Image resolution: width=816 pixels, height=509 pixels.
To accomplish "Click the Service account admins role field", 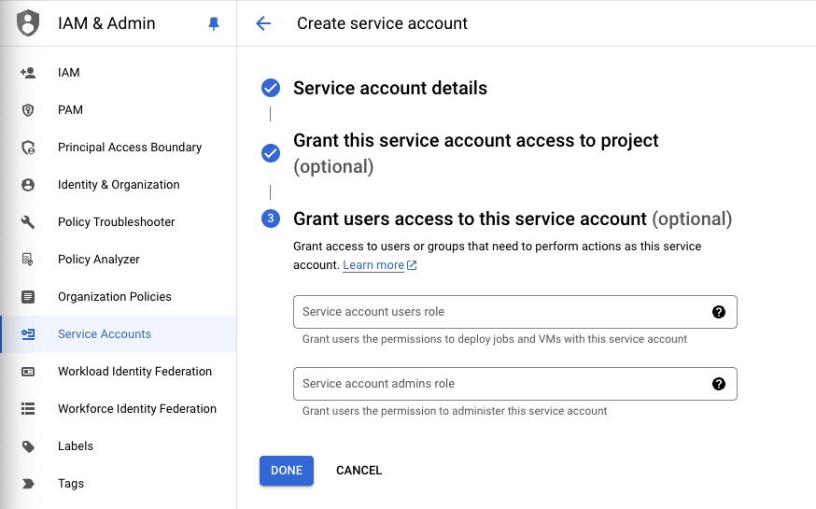I will tap(515, 384).
